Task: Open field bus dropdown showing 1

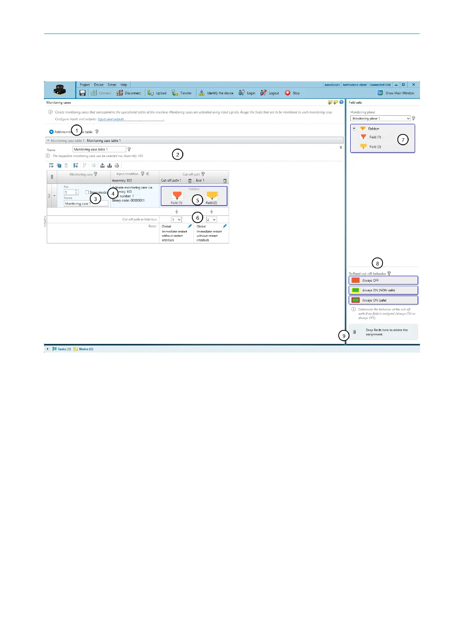Action: pos(176,220)
